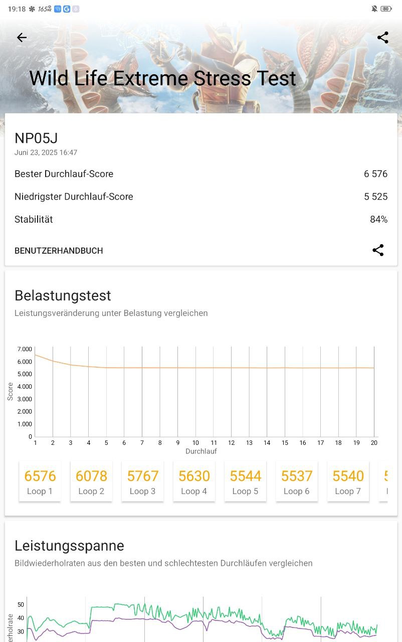Screen dimensions: 402x642
Task: Tap the best loop score value 6 576
Action: (376, 174)
